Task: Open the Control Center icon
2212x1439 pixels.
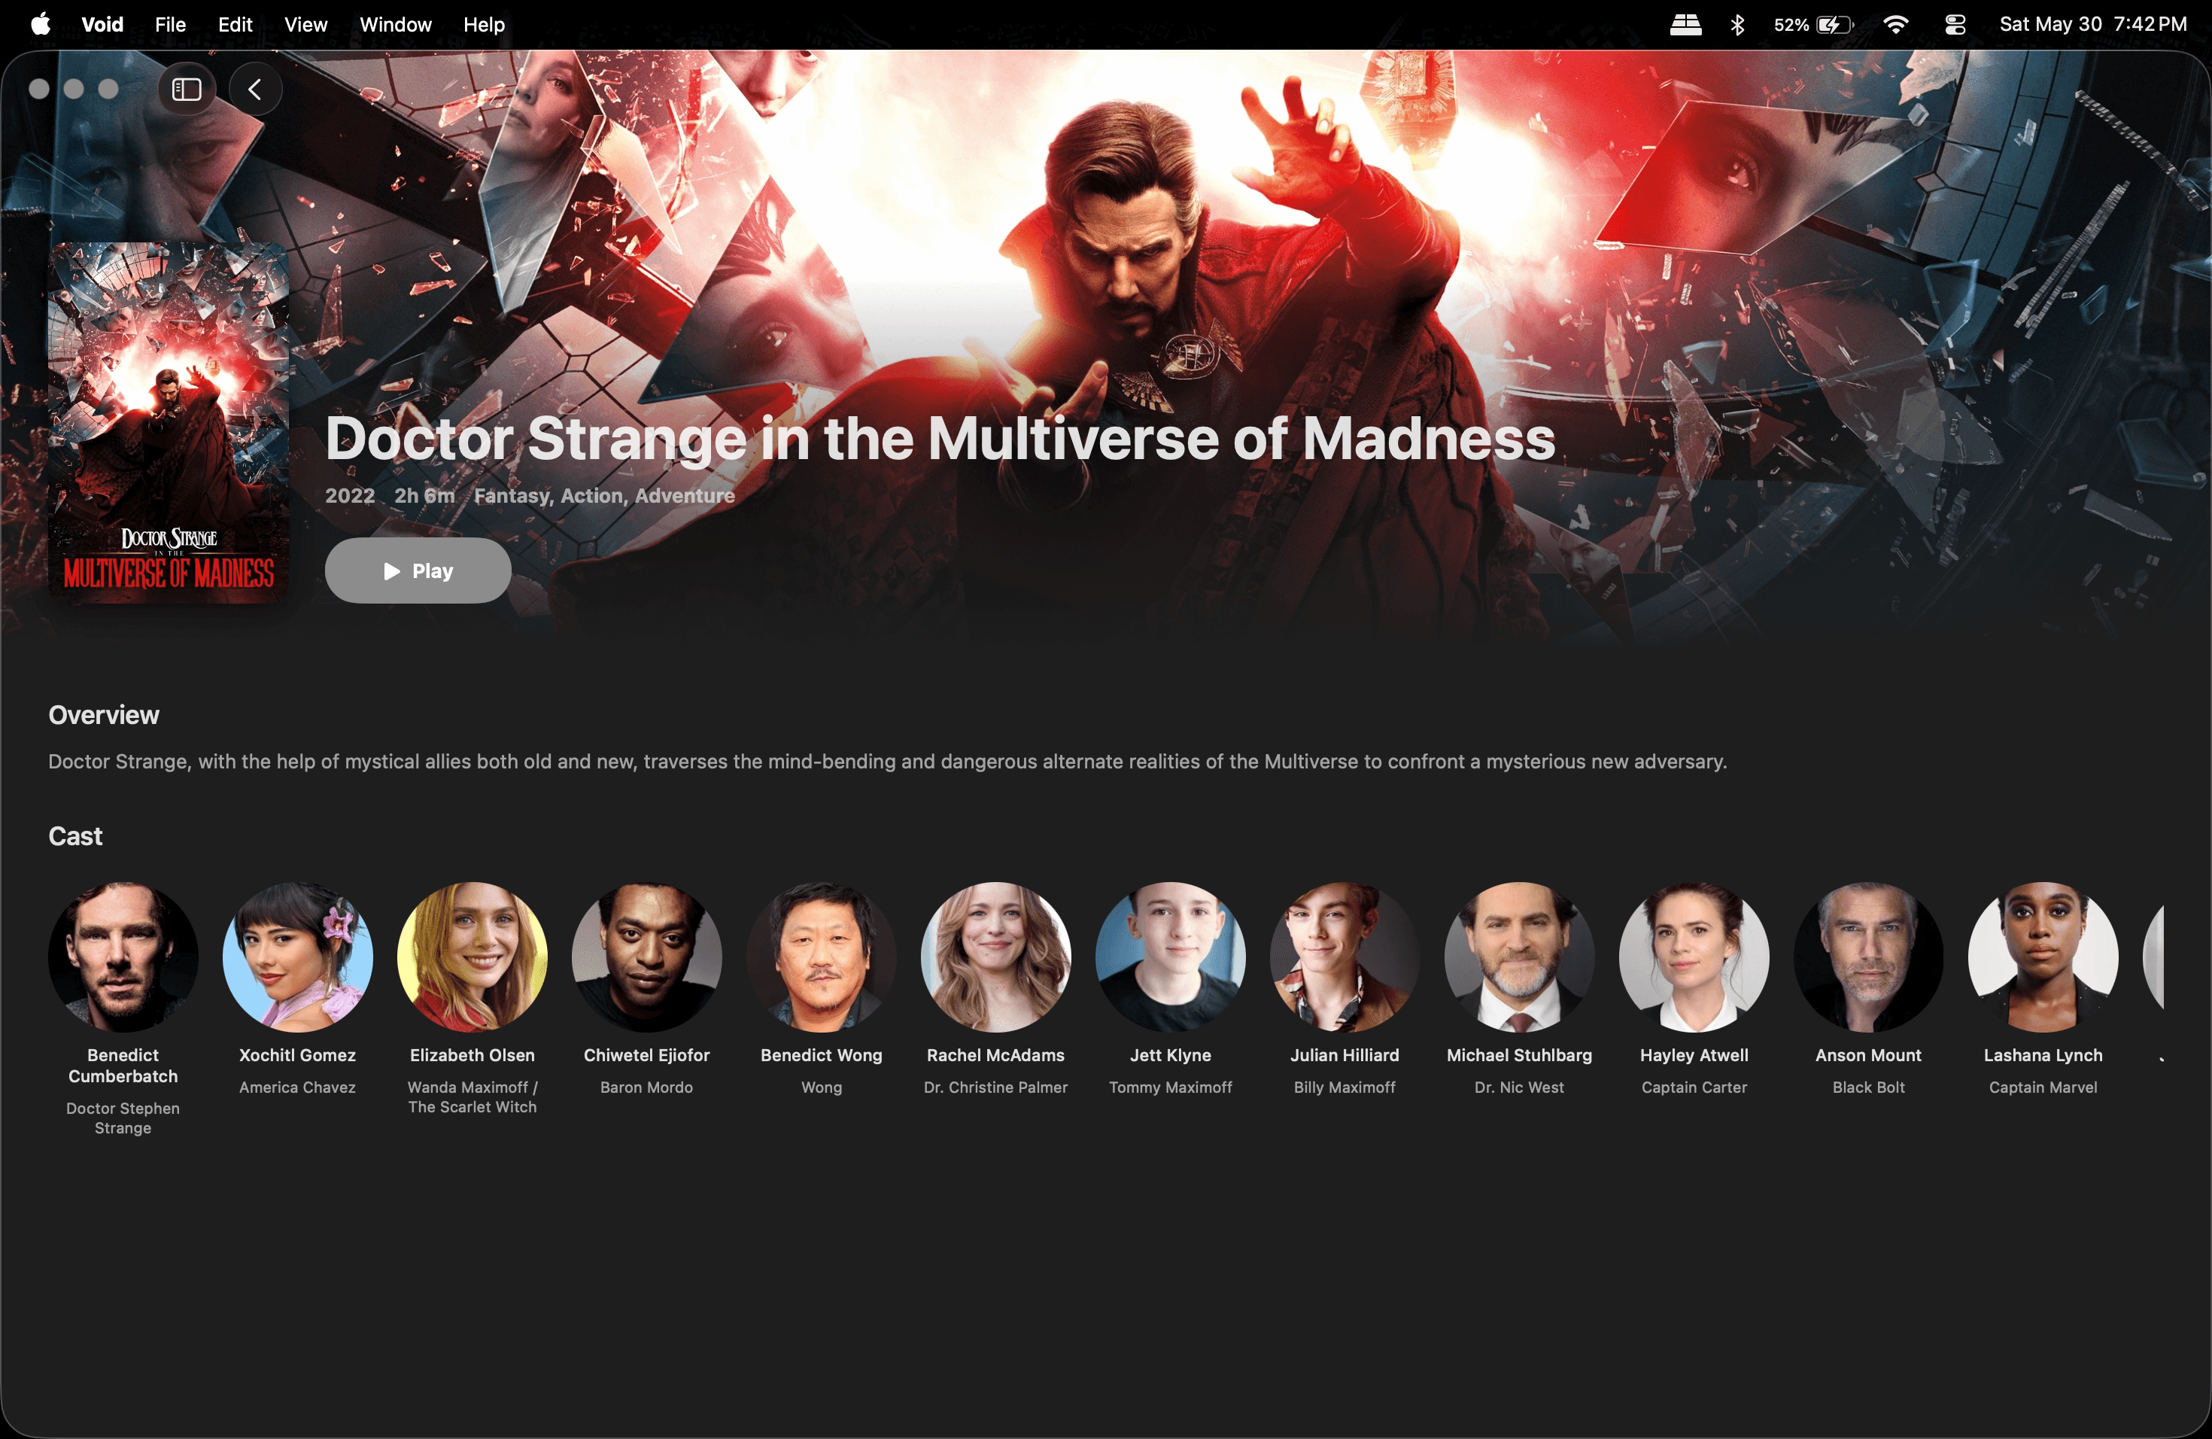Action: [1955, 24]
